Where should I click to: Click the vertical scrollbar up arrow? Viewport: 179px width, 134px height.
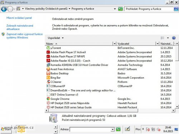tap(177, 44)
